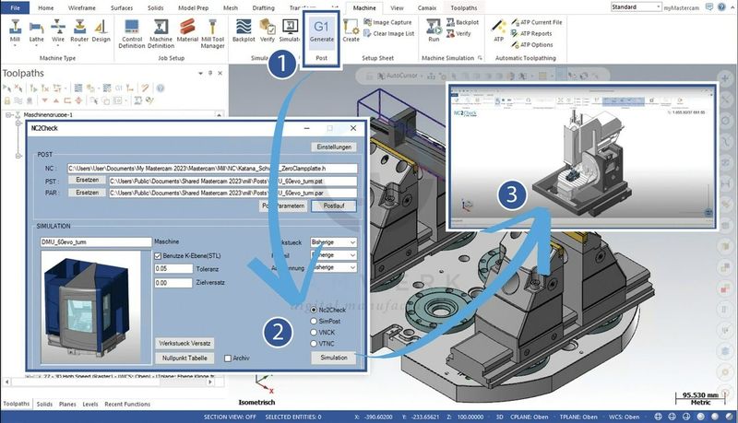This screenshot has height=423, width=738.
Task: Open the Nullpunkt Tabelle button
Action: (x=184, y=358)
